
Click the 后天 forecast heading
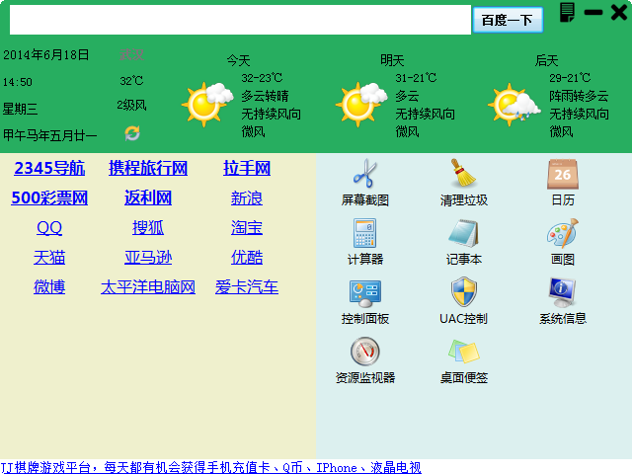(x=546, y=60)
